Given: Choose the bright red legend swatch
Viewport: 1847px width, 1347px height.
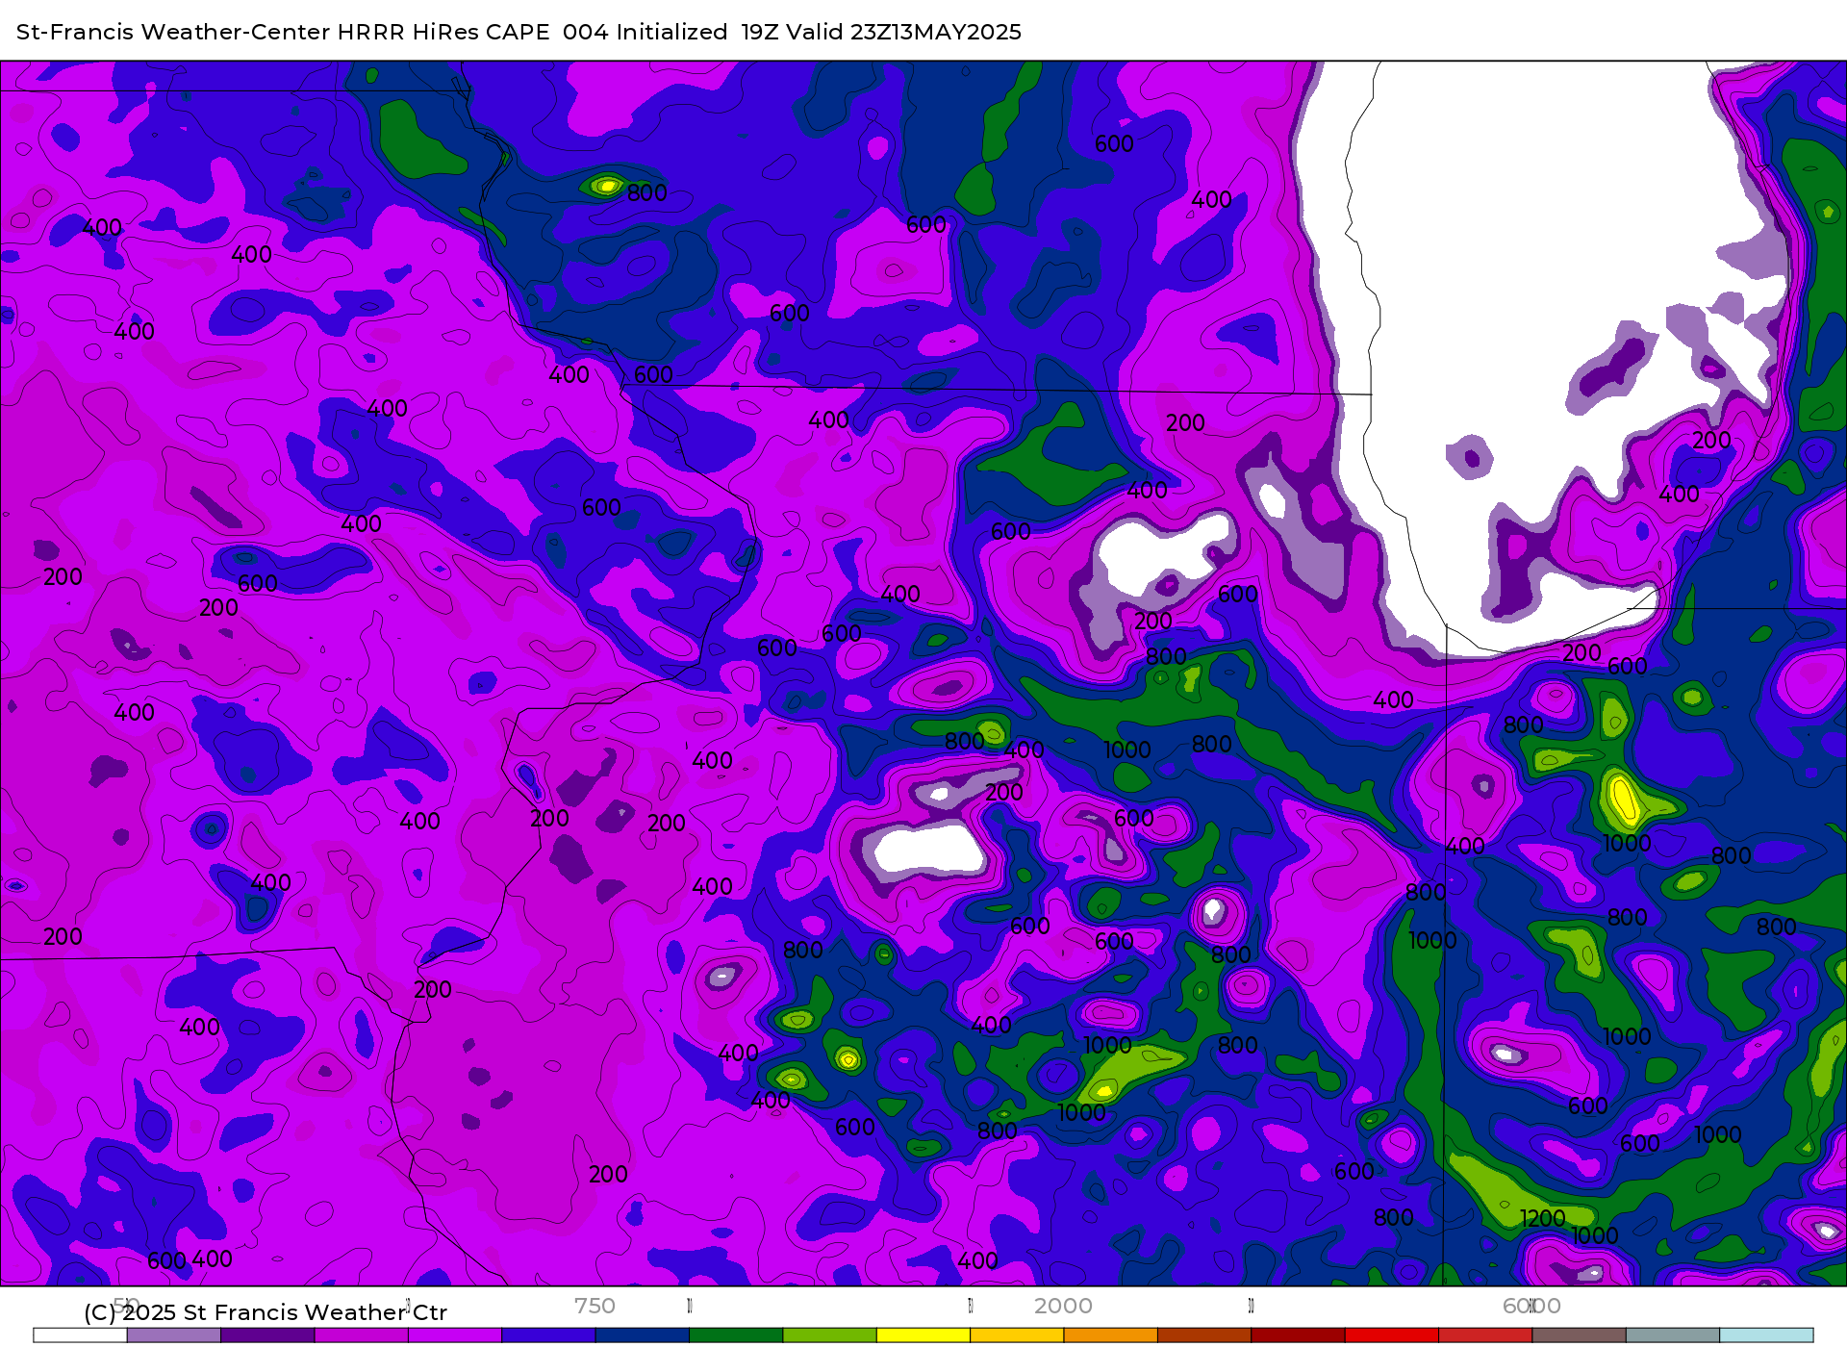Looking at the screenshot, I should tap(1392, 1335).
